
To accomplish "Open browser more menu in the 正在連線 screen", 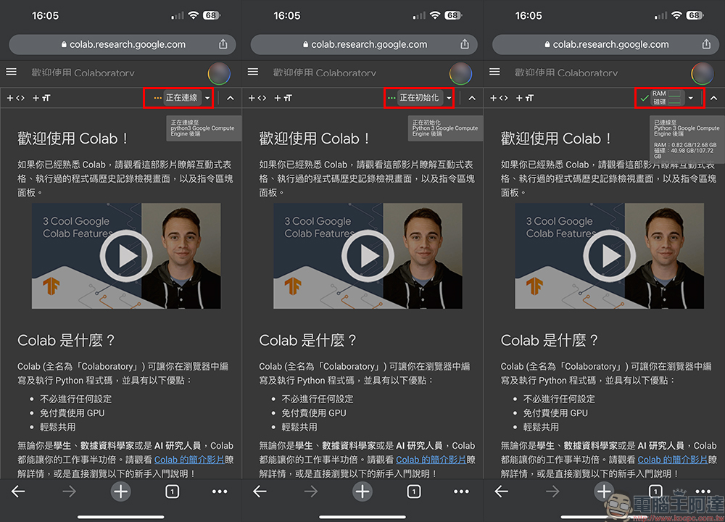I will coord(220,492).
